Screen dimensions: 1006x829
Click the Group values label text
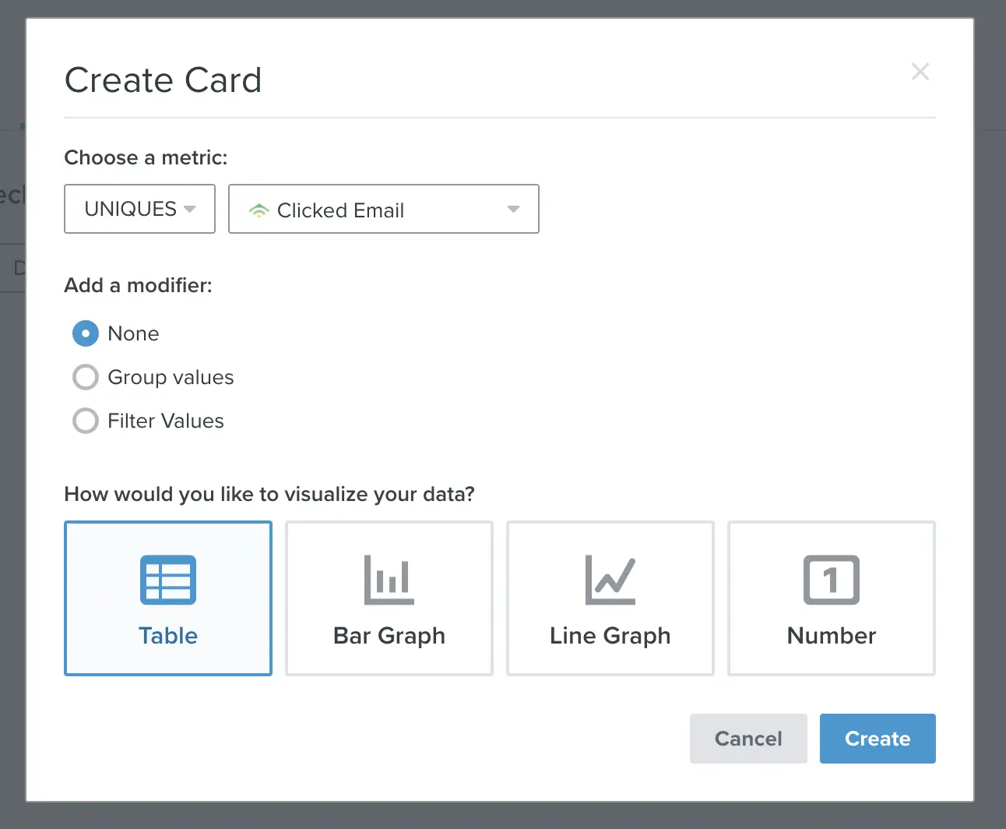[171, 377]
